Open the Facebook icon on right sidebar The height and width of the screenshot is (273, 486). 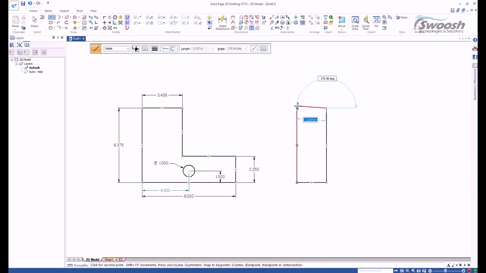click(x=475, y=57)
